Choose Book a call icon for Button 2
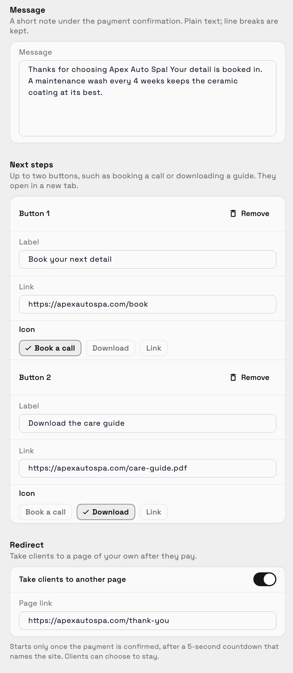The height and width of the screenshot is (673, 293). (x=45, y=512)
